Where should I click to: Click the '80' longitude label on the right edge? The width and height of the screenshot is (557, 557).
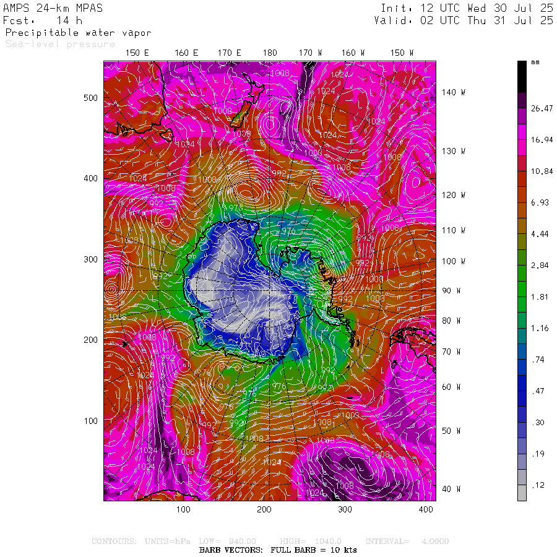[x=451, y=321]
